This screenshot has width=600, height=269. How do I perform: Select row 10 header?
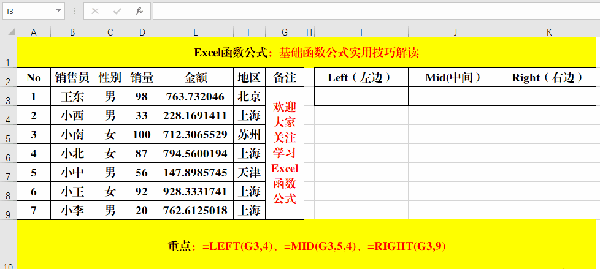point(9,244)
